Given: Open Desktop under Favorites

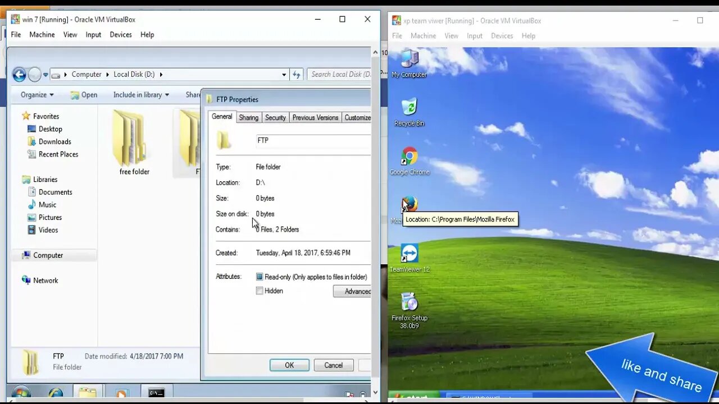Looking at the screenshot, I should click(50, 129).
